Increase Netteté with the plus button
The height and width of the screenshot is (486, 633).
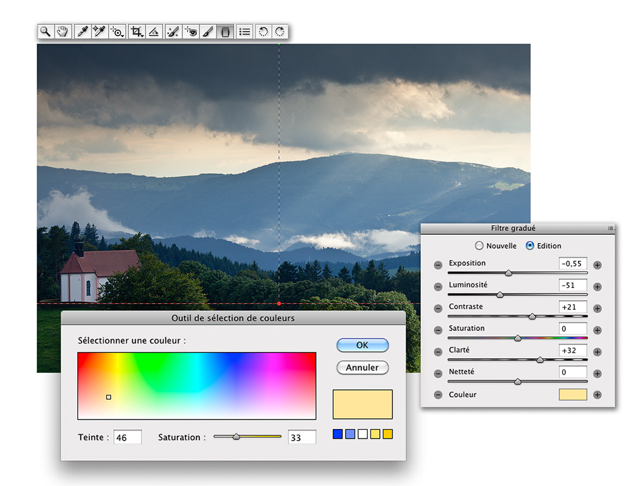598,374
